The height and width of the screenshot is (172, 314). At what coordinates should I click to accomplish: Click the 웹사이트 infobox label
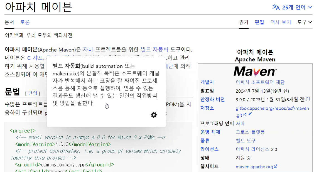click(x=209, y=166)
